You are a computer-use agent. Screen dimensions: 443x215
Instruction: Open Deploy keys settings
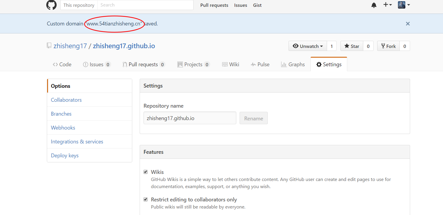coord(90,155)
